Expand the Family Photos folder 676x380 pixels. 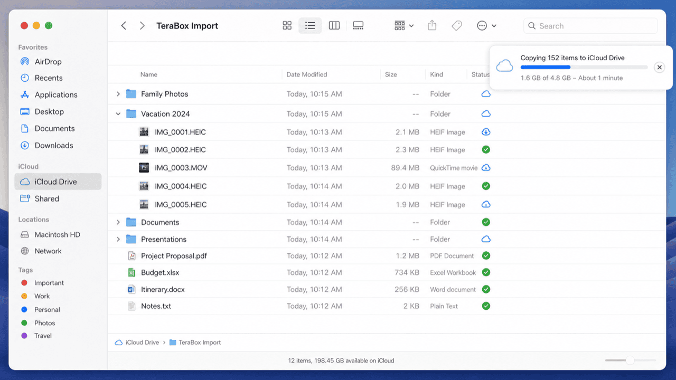pyautogui.click(x=118, y=94)
